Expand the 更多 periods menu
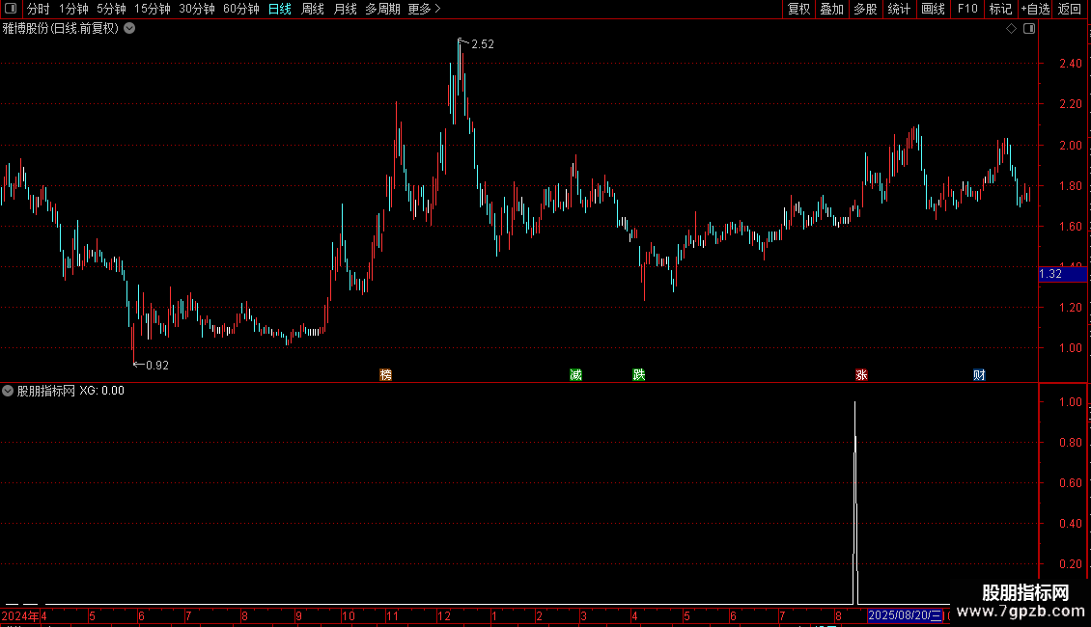1091x627 pixels. pos(424,9)
